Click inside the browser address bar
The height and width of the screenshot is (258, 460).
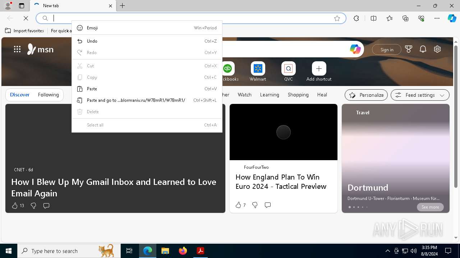click(x=191, y=18)
